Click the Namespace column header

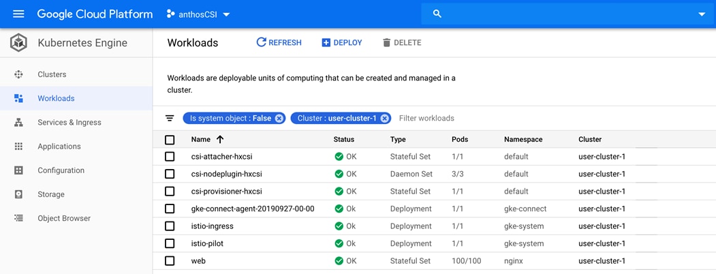[x=523, y=139]
